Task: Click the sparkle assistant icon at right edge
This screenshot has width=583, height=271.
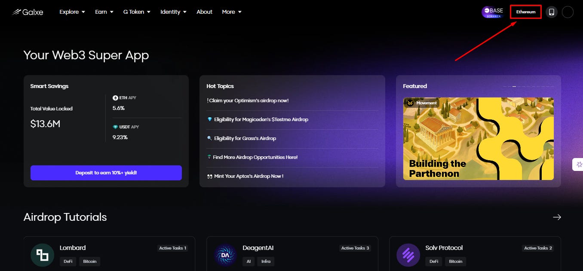Action: [579, 164]
